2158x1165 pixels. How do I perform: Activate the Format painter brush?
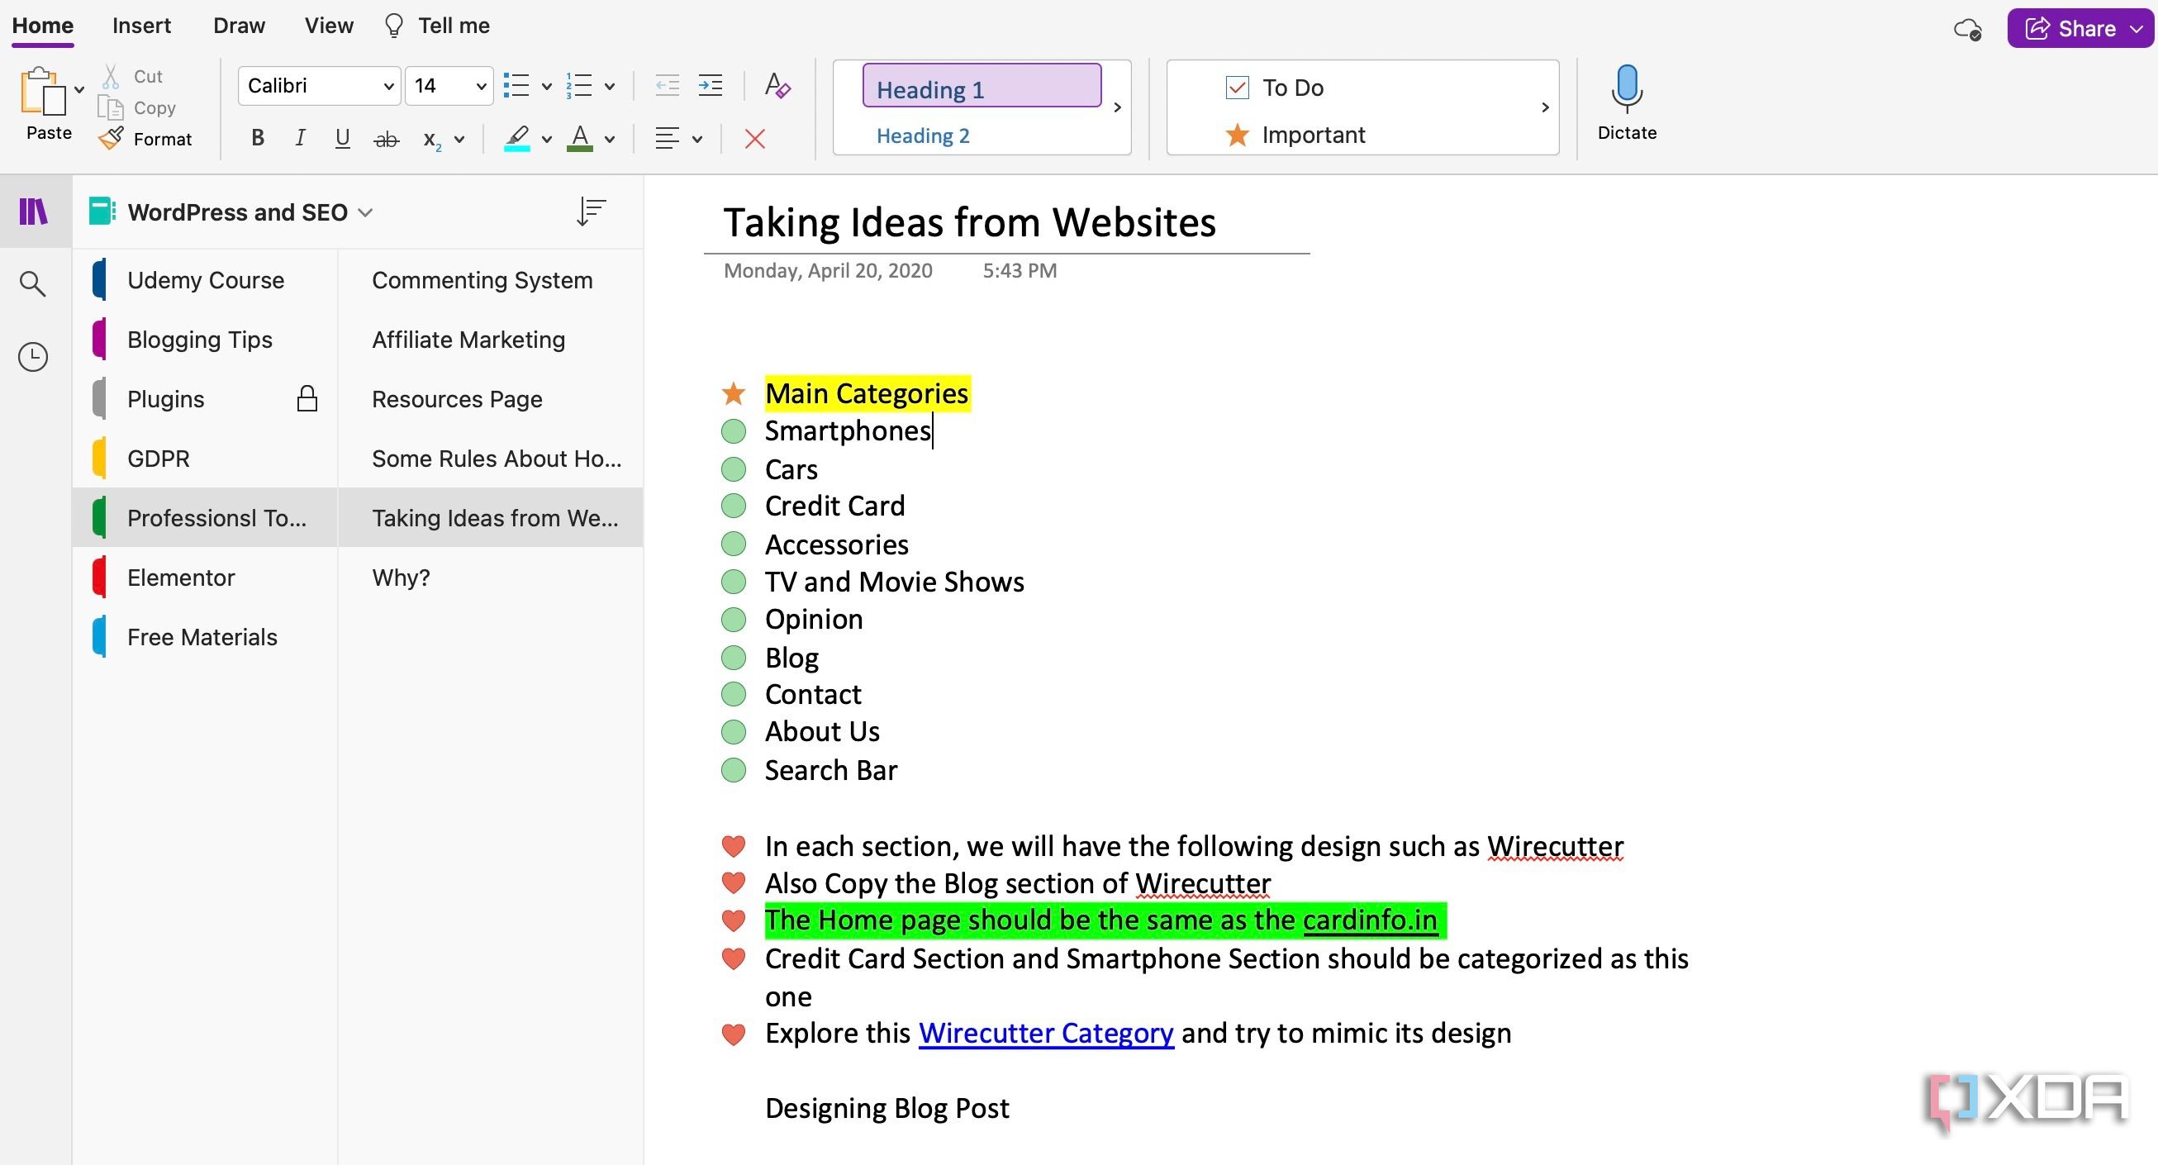(111, 139)
